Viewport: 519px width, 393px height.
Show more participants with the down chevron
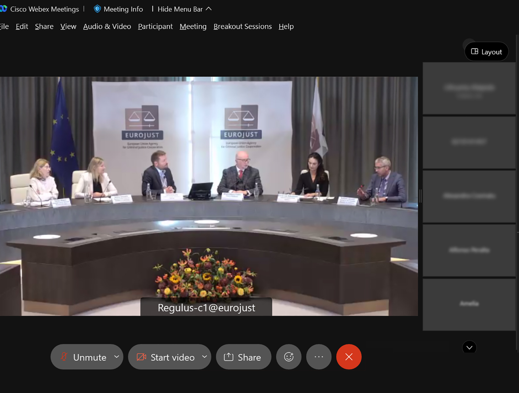pos(469,347)
